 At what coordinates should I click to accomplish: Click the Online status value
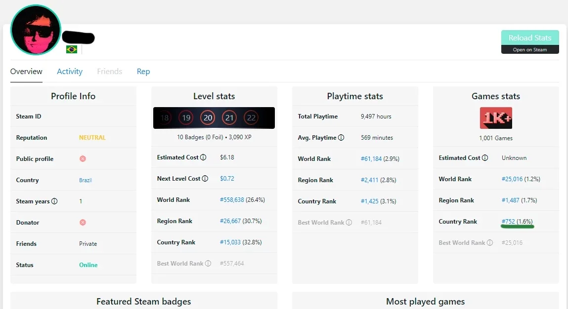[x=88, y=265]
